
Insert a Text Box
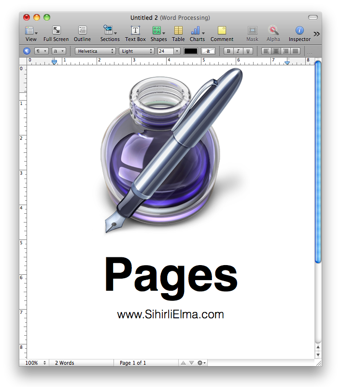[x=135, y=30]
